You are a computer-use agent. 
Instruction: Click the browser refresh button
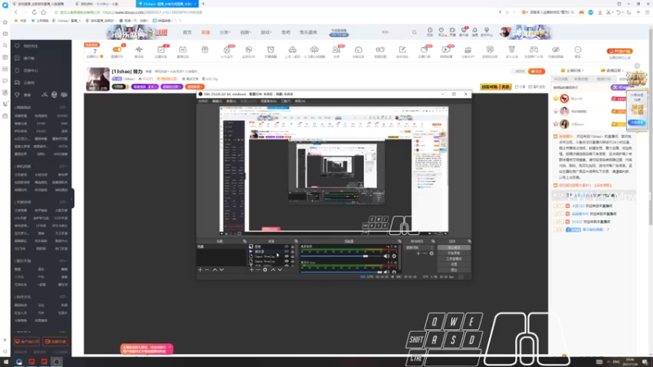[x=34, y=12]
